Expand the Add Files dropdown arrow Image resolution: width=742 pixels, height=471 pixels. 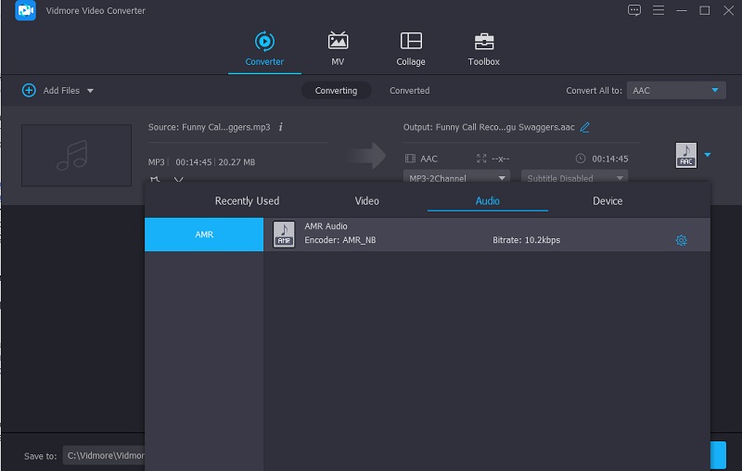[x=91, y=91]
